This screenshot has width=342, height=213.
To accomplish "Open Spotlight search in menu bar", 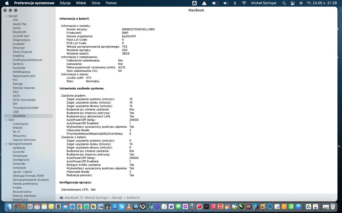I will 284,3.
